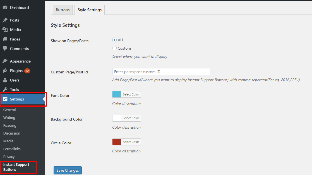Image resolution: width=312 pixels, height=175 pixels.
Task: Click the Custom Page/Post Id field
Action: 161,72
